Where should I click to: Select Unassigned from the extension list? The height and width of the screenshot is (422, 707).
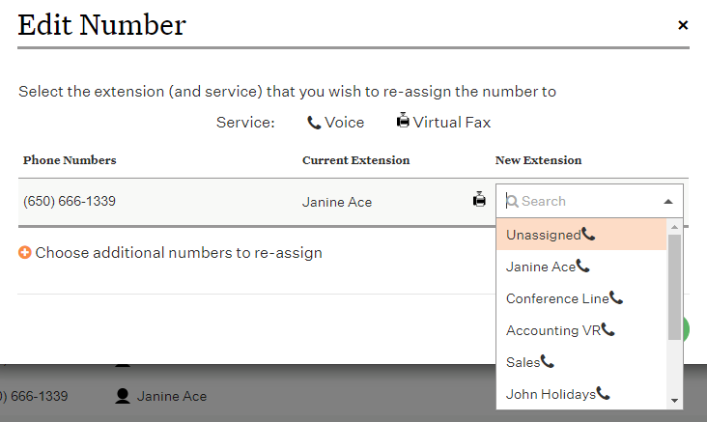tap(543, 235)
